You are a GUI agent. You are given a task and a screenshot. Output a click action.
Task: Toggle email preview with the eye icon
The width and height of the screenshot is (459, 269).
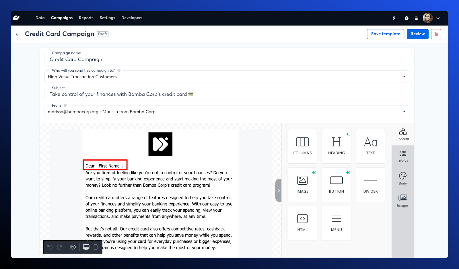click(x=73, y=247)
